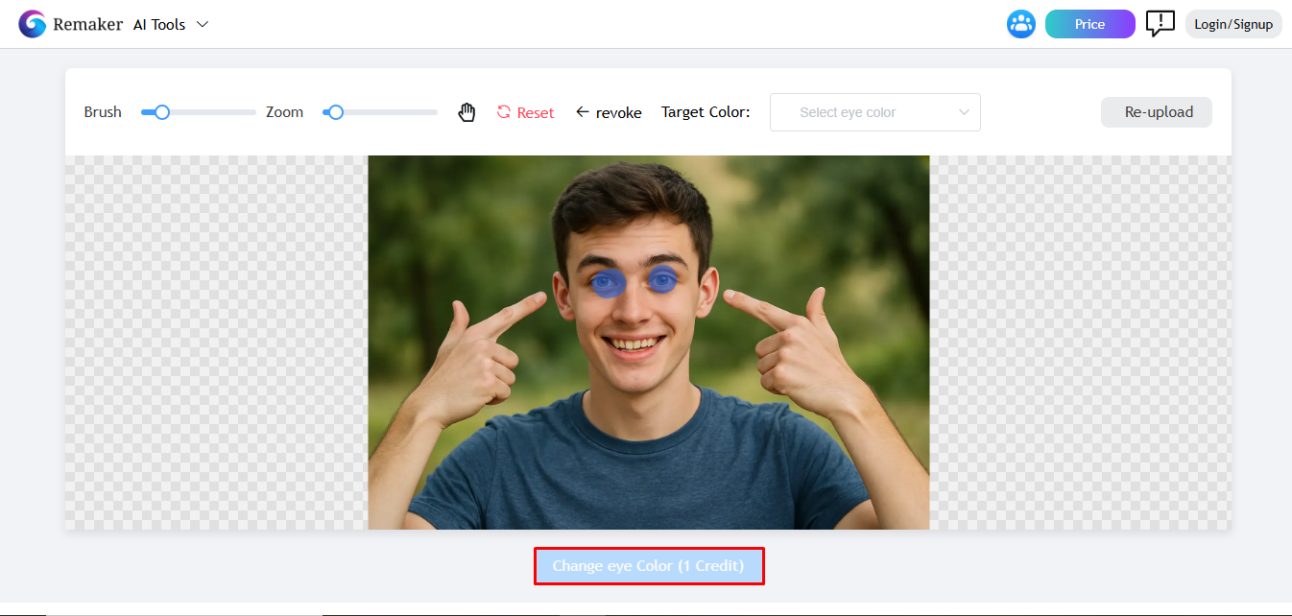Open the Select eye color dropdown
Image resolution: width=1292 pixels, height=616 pixels.
coord(873,111)
